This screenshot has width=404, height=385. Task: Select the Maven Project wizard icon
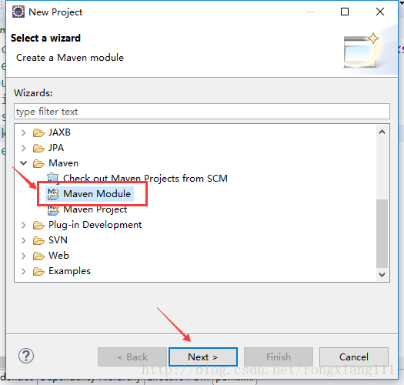coord(53,210)
